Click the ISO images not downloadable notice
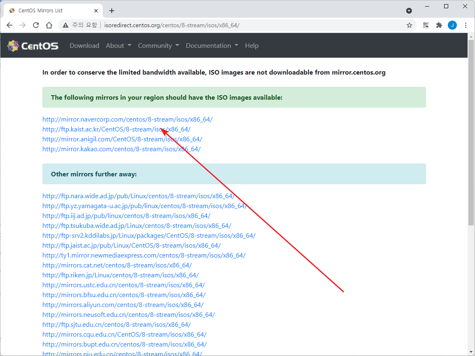 point(214,73)
